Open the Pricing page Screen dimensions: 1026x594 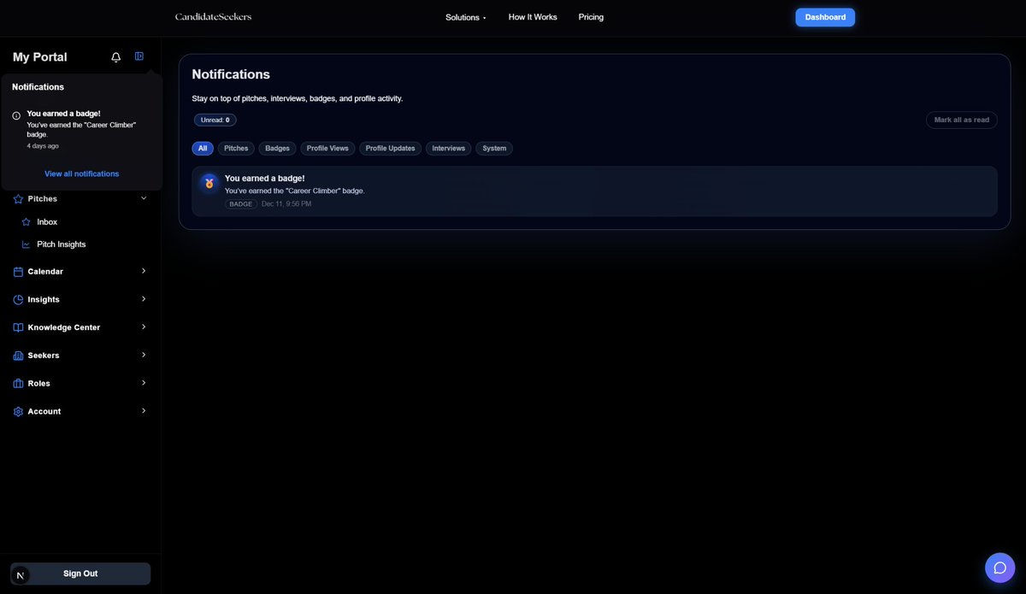(591, 17)
